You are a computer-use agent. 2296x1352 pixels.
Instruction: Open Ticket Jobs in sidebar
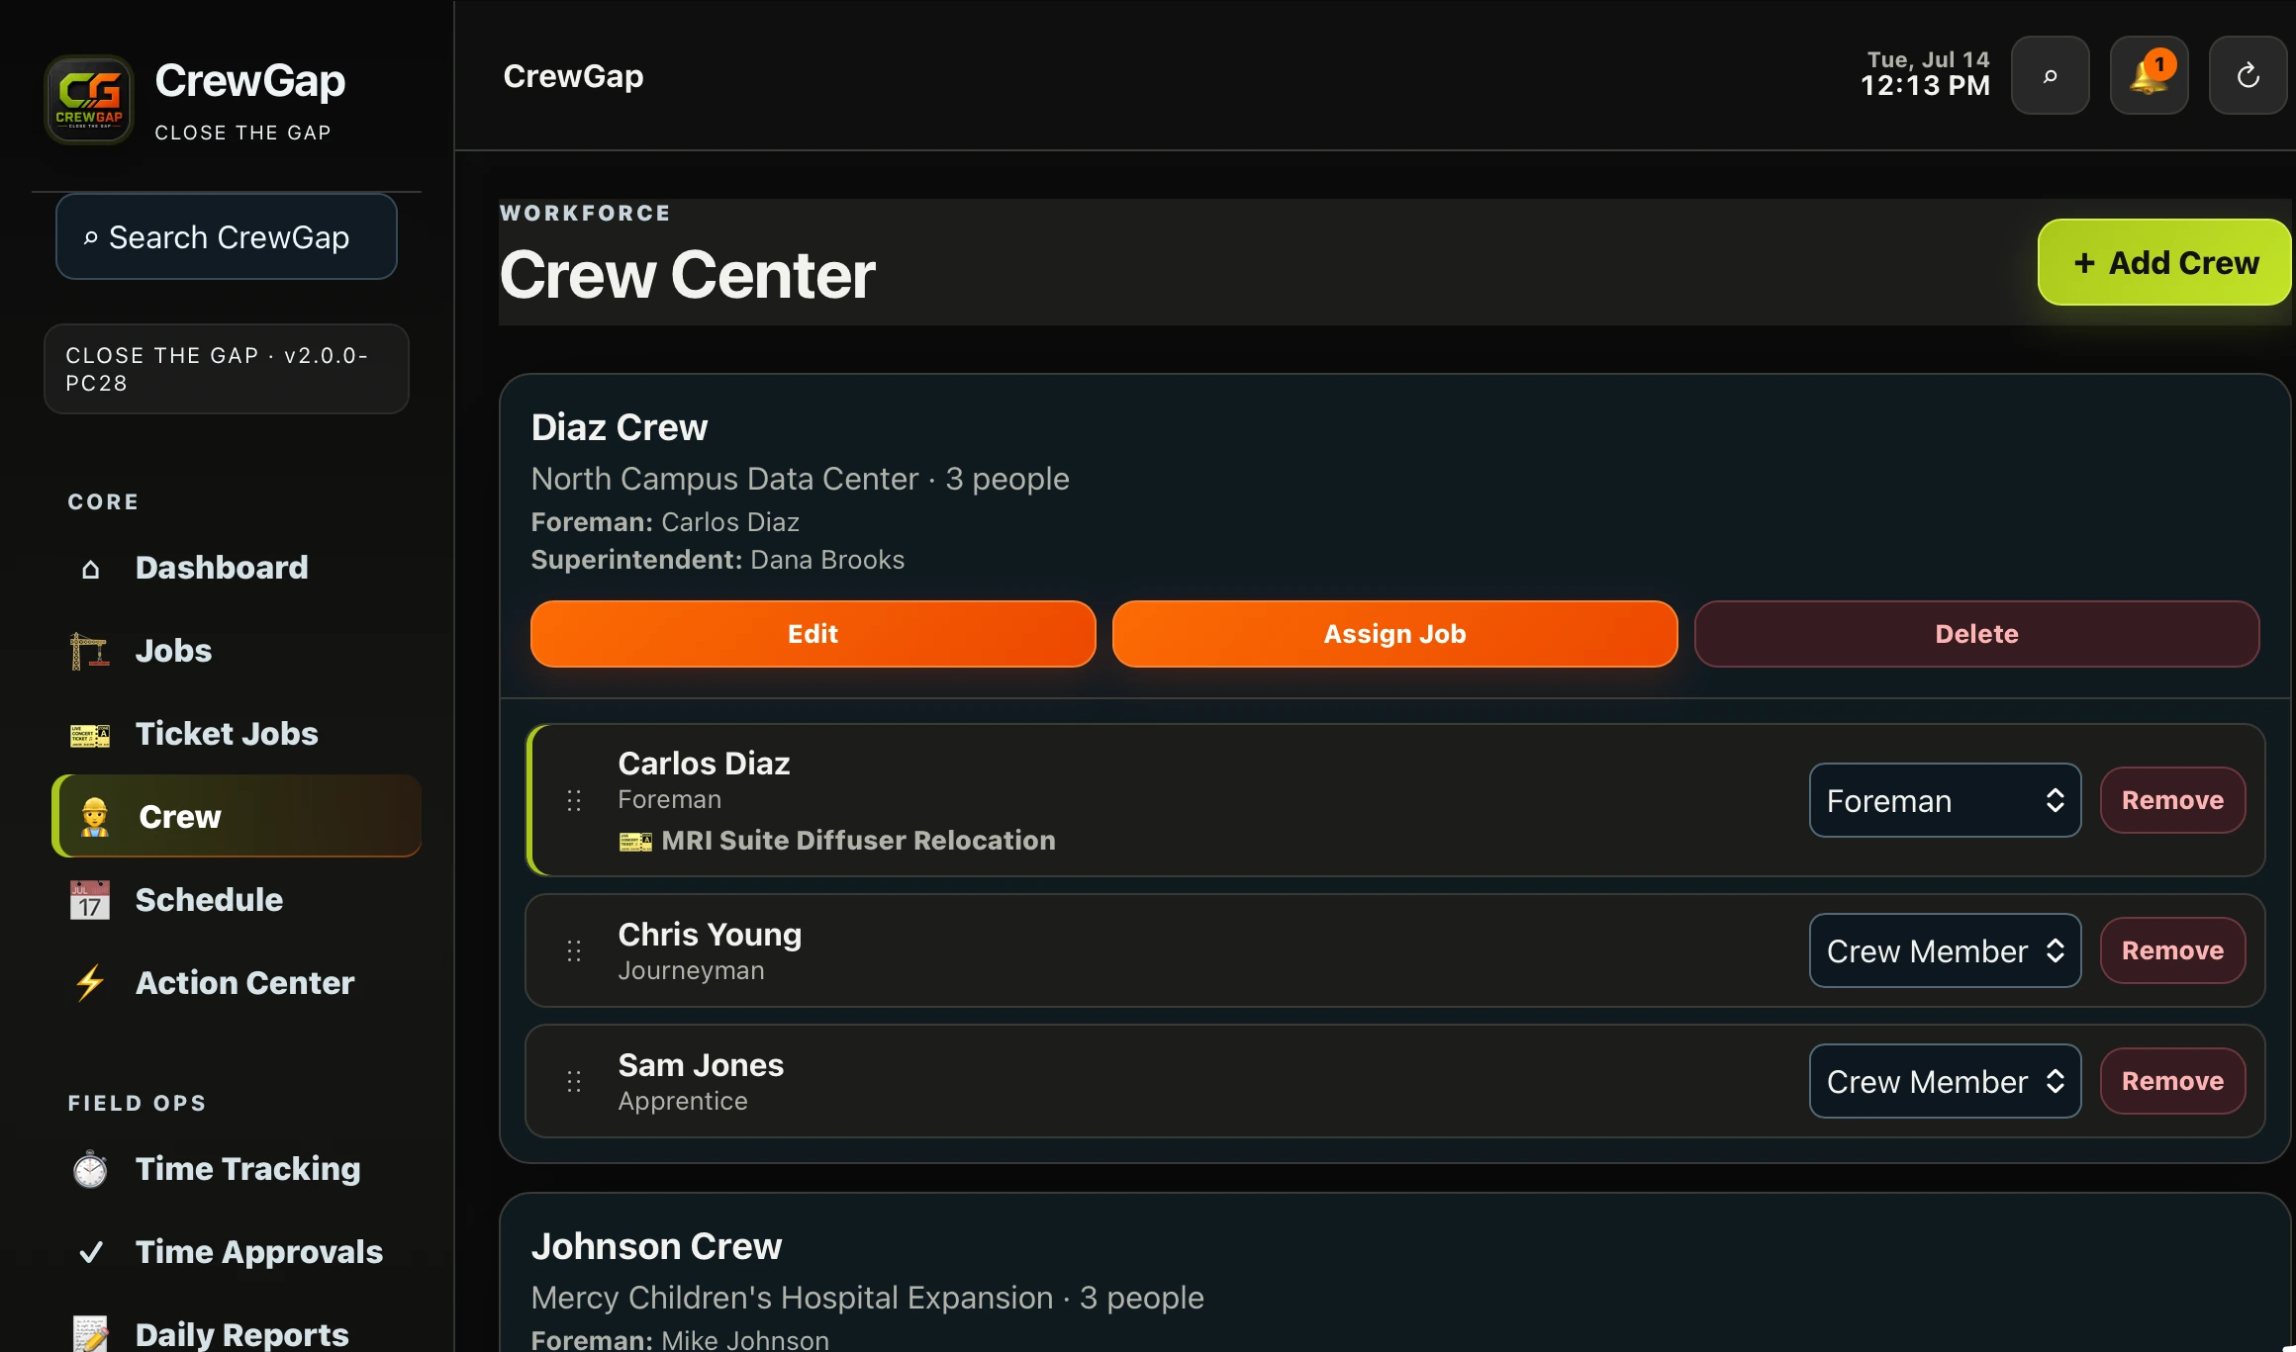237,734
